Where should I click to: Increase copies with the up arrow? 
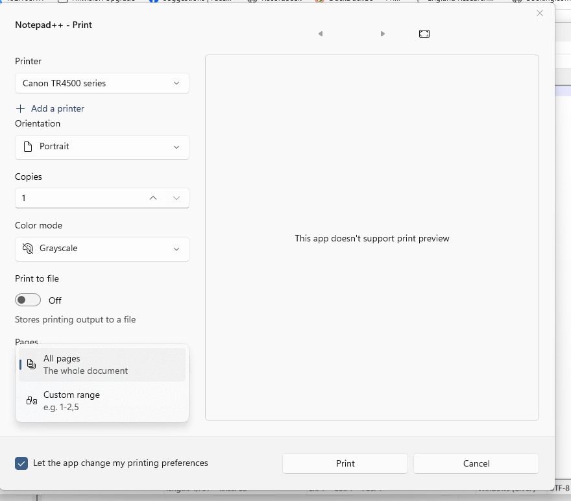153,198
